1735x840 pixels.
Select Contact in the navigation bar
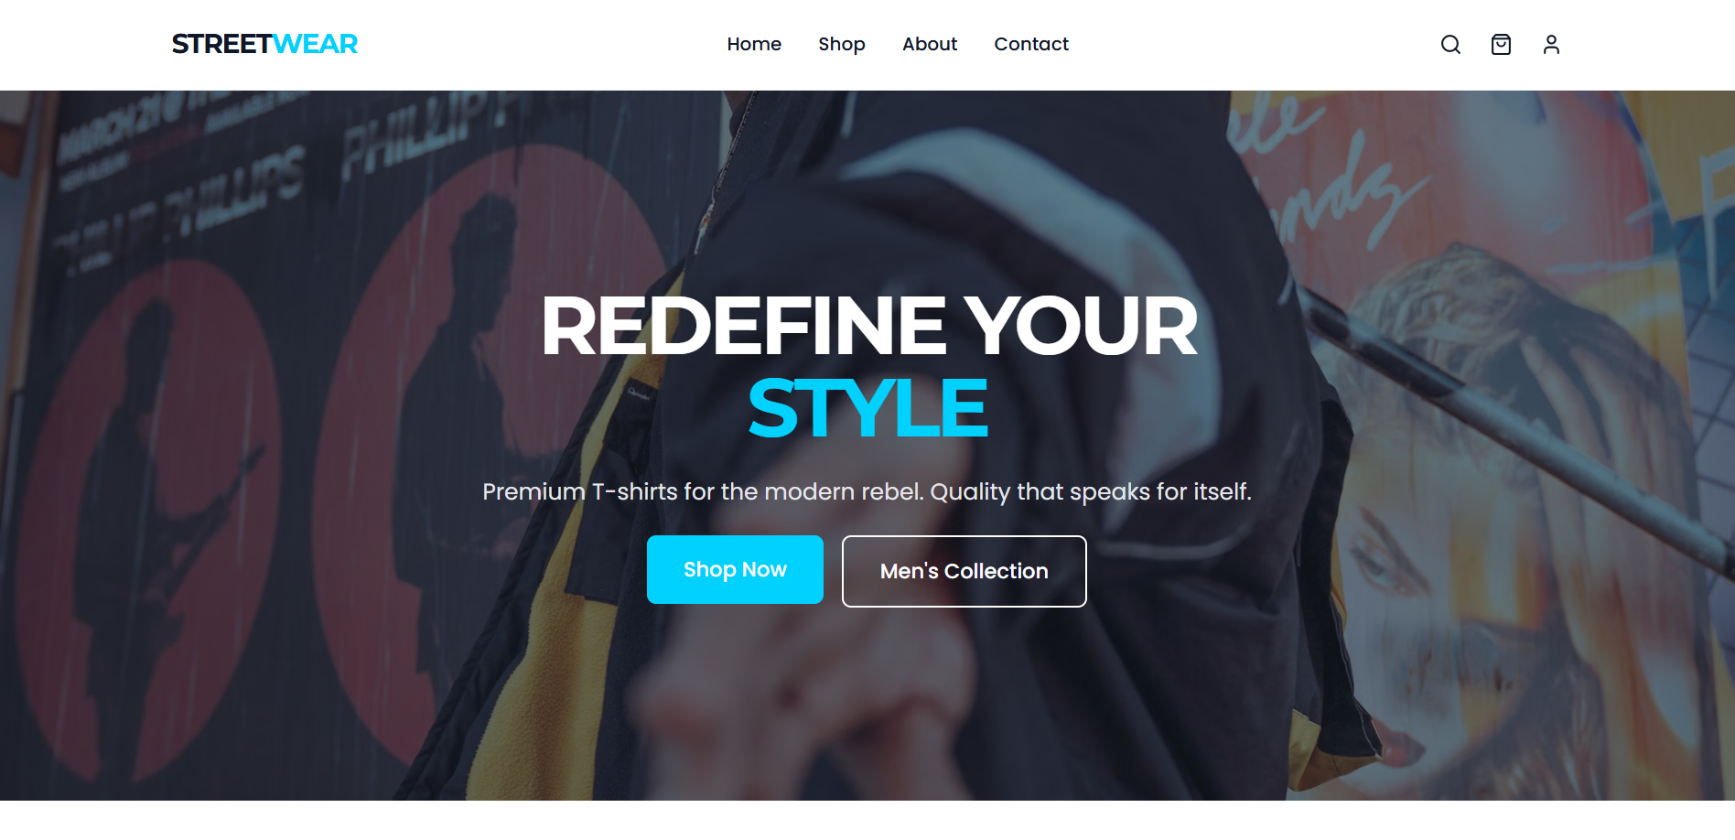[x=1031, y=44]
